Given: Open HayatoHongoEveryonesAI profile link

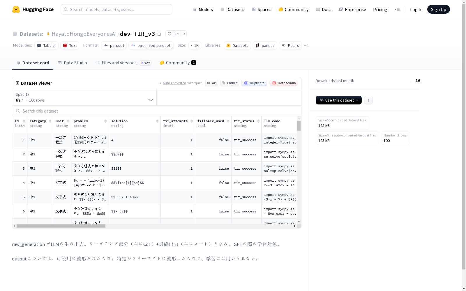Looking at the screenshot, I should (84, 34).
